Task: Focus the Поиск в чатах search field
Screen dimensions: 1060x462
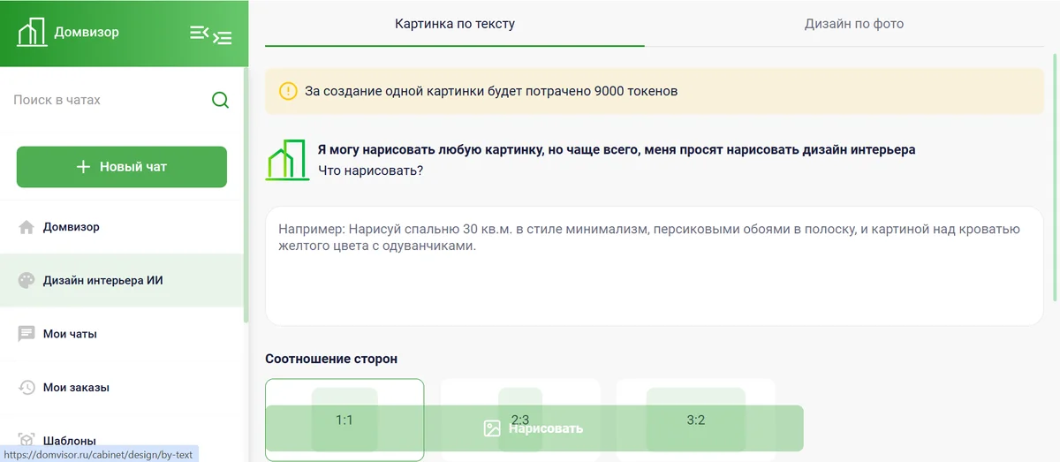Action: pos(106,100)
